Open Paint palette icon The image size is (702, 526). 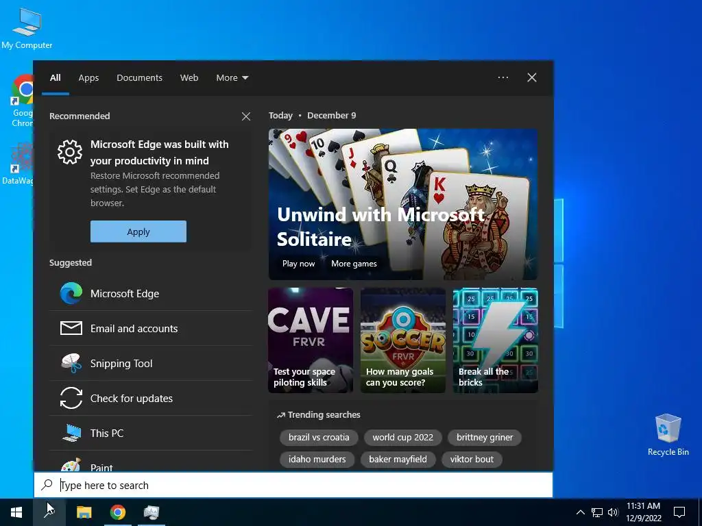[71, 465]
